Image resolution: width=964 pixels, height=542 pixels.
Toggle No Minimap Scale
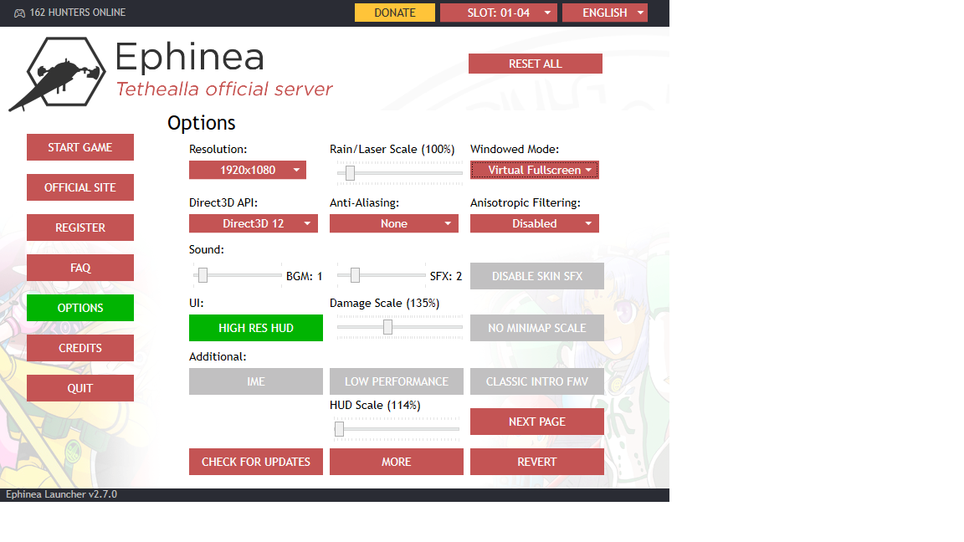point(536,328)
